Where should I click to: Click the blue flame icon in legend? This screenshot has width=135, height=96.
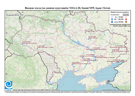click(112, 22)
